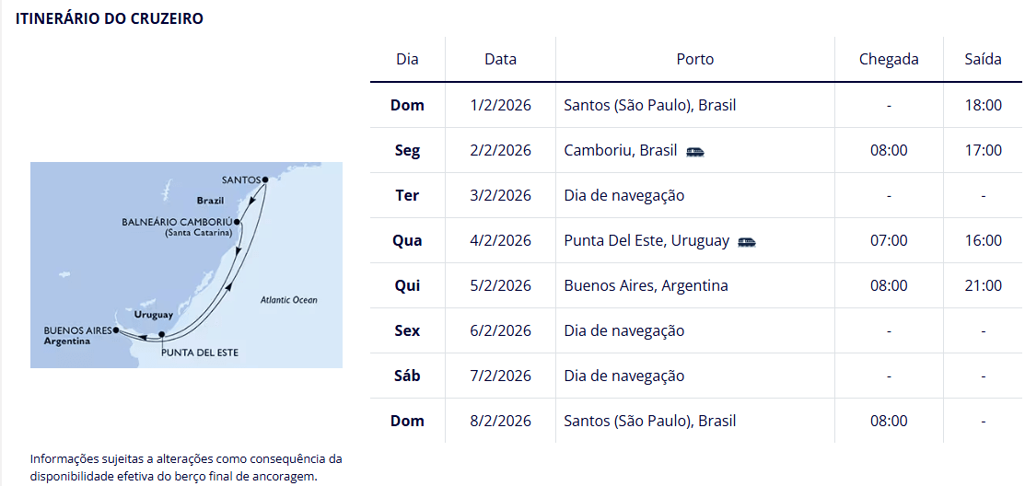Click the 5/2/2026 date cell
The height and width of the screenshot is (486, 1025).
coord(500,285)
